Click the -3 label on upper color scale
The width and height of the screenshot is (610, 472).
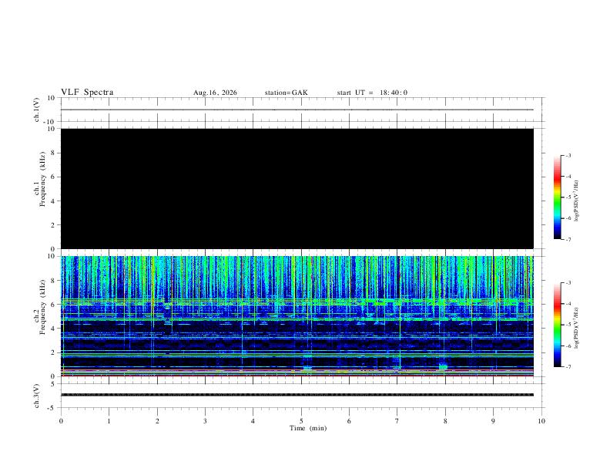click(x=568, y=155)
